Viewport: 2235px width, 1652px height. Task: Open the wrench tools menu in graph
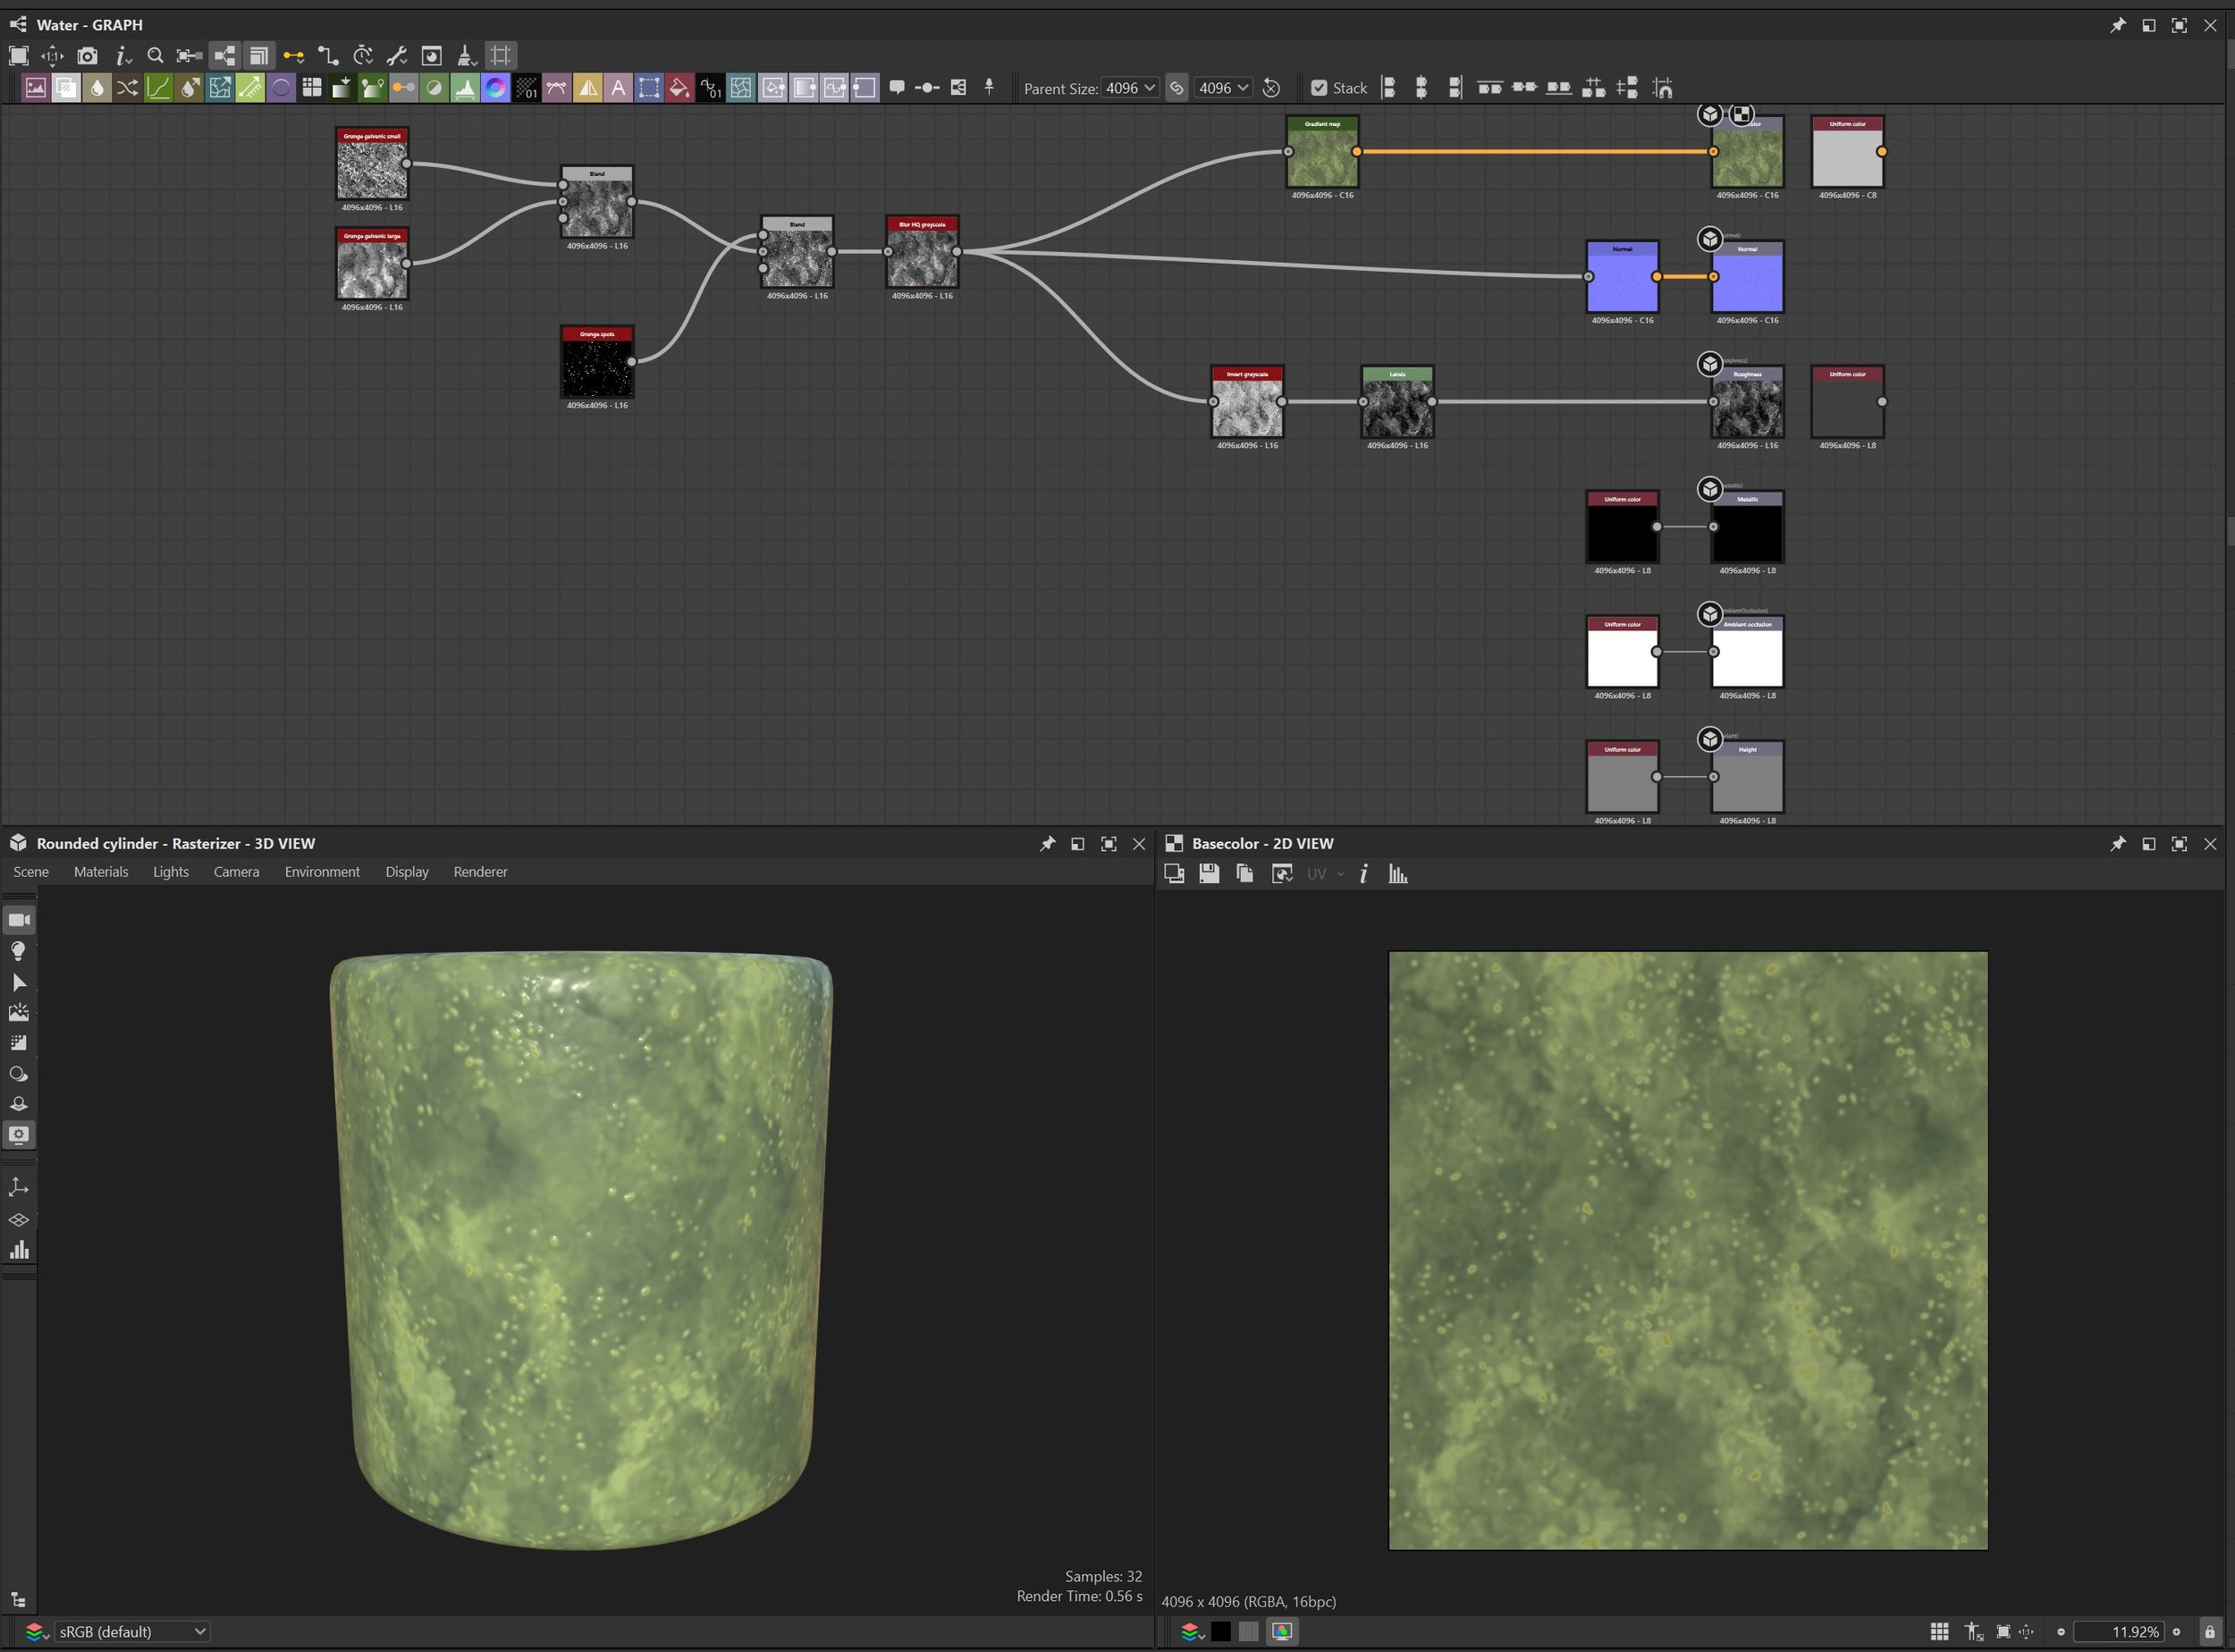click(397, 56)
